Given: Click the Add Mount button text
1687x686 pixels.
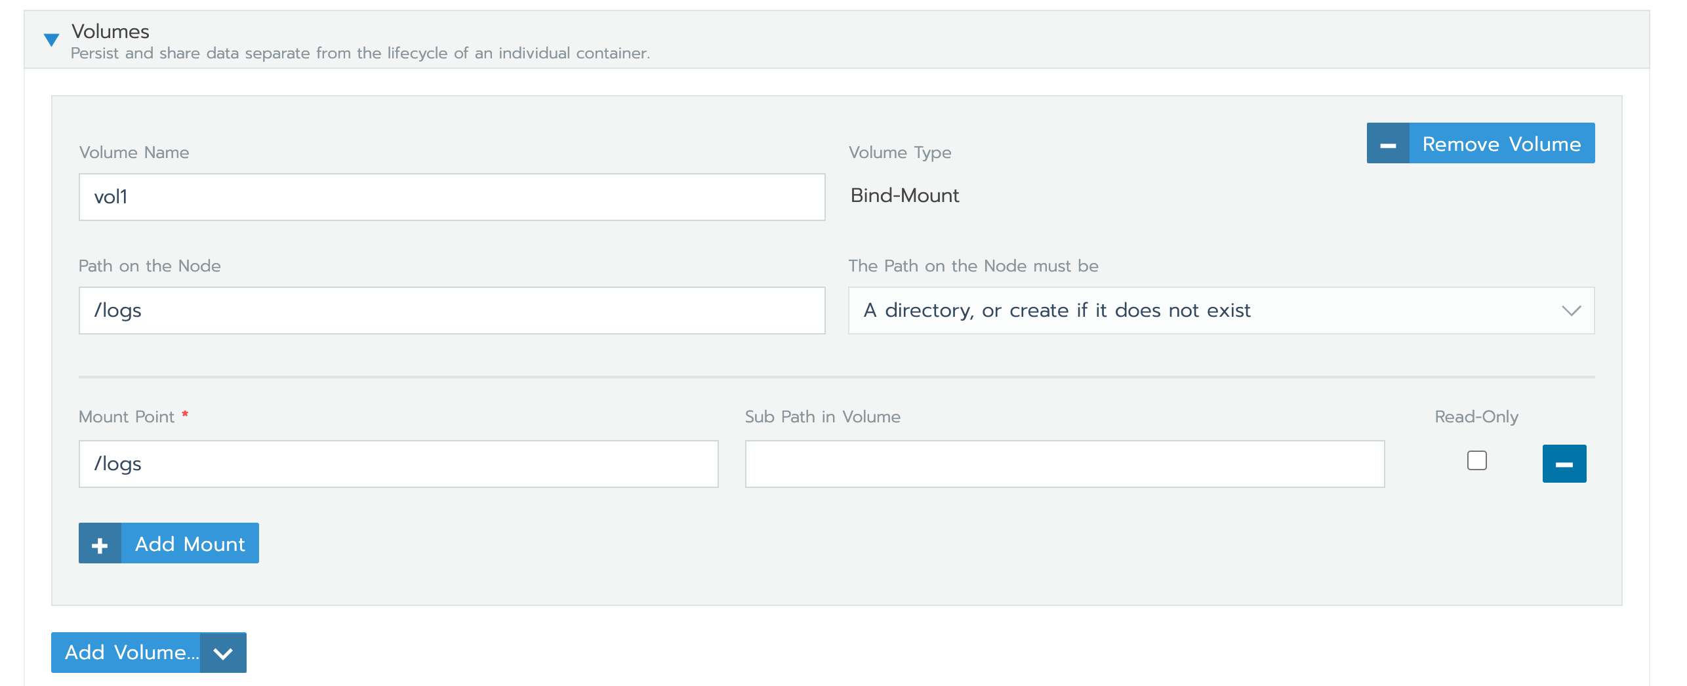Looking at the screenshot, I should tap(190, 544).
